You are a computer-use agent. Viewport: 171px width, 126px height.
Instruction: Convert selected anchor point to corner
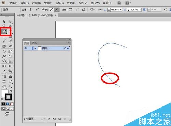click(x=31, y=10)
